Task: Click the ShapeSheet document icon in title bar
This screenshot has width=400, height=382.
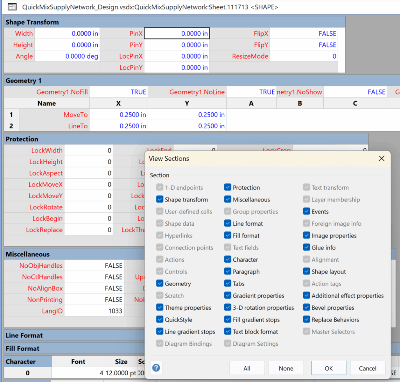Action: [x=12, y=7]
